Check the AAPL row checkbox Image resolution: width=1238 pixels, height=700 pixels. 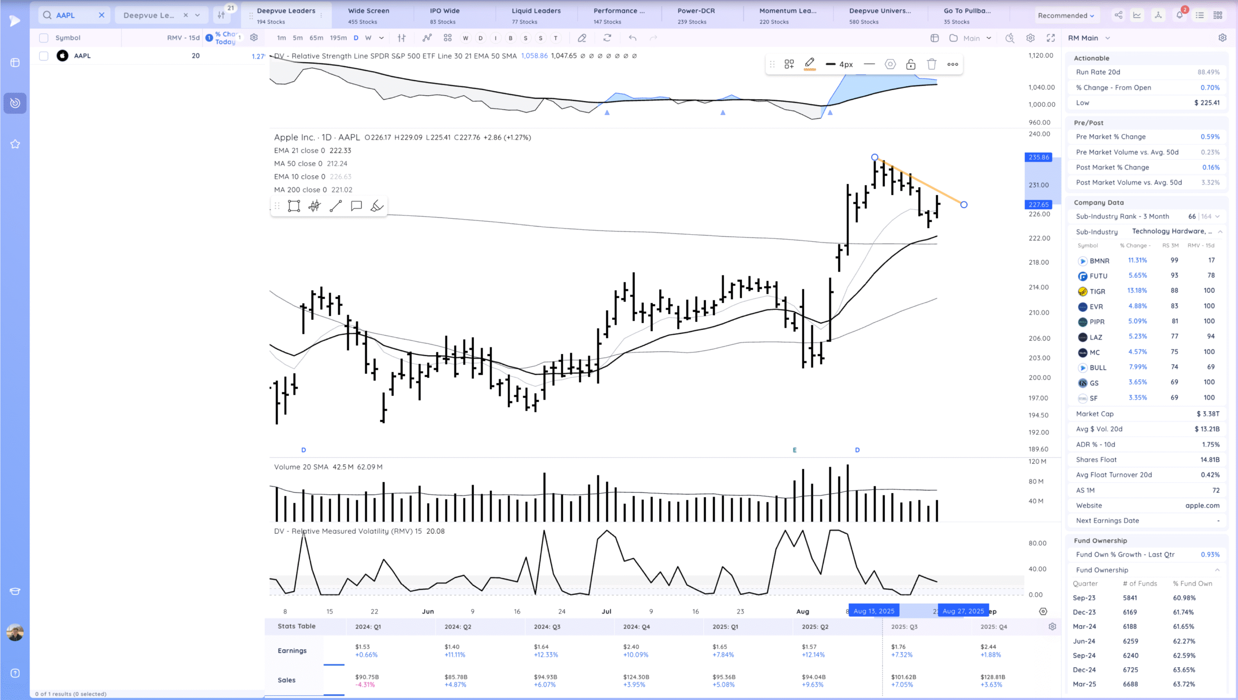[44, 56]
